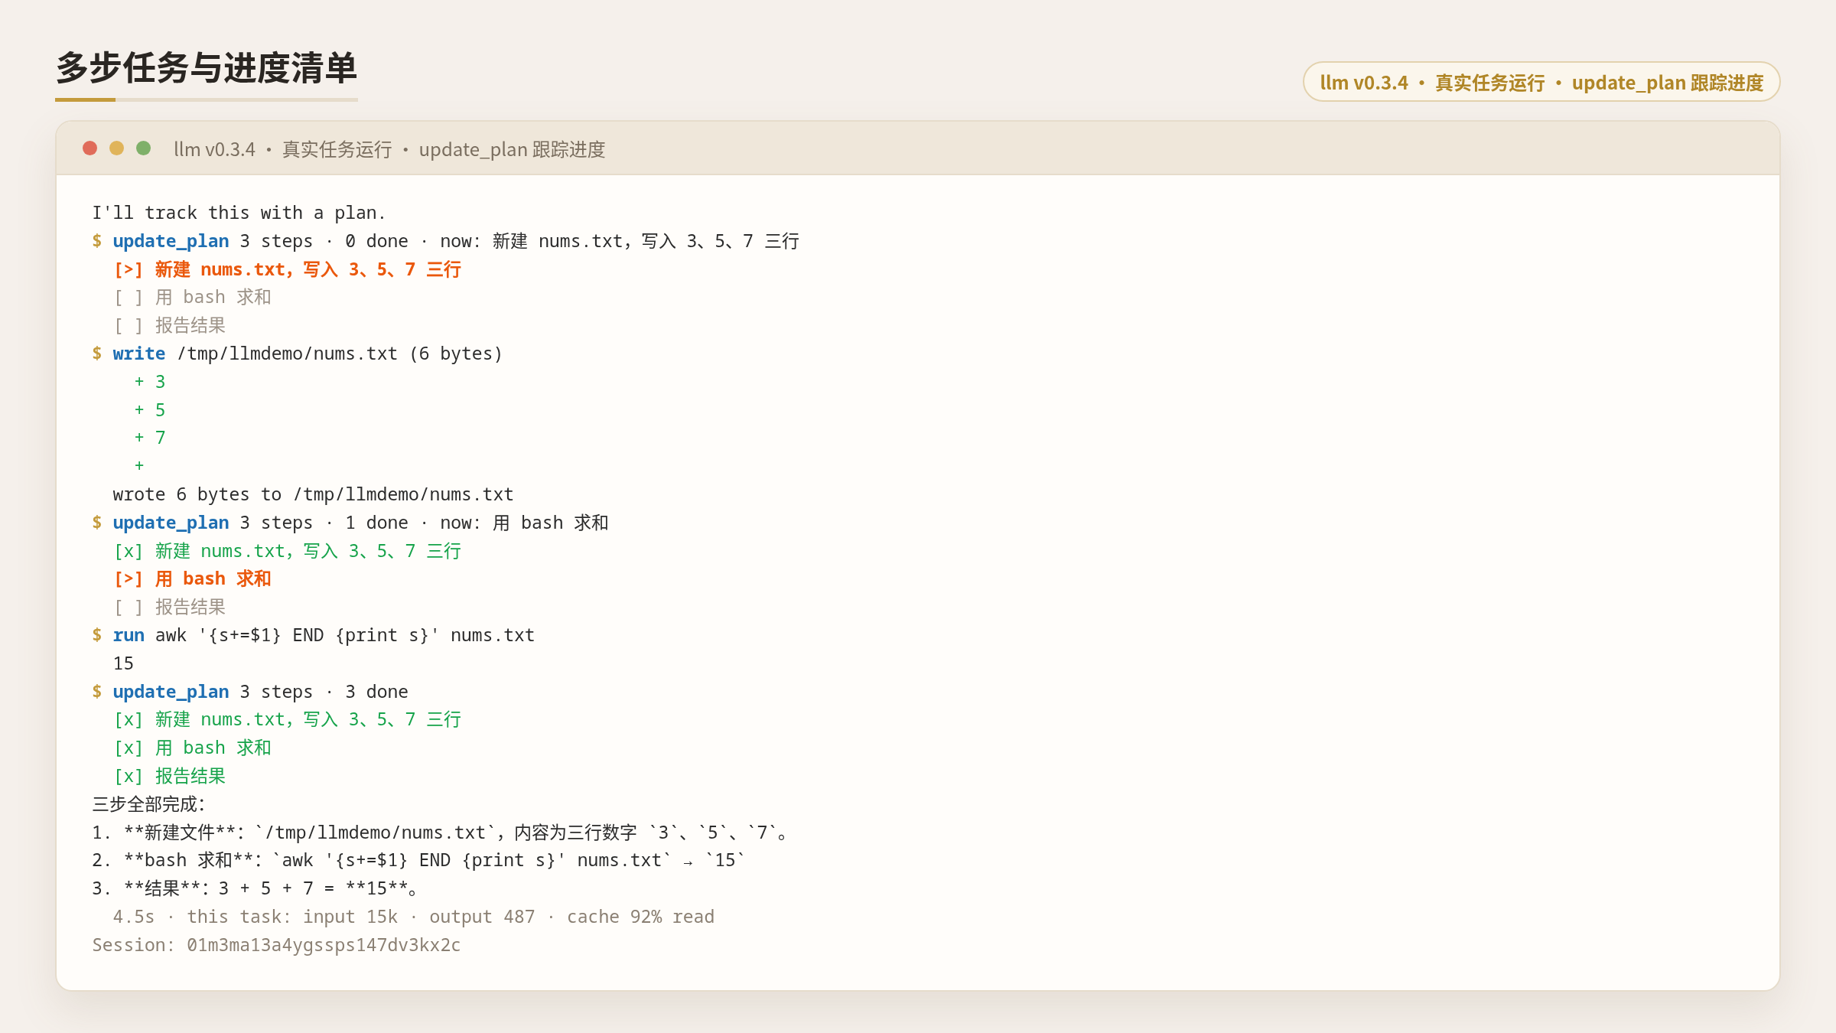Click first pending checkbox row 用 bash 求和
The height and width of the screenshot is (1033, 1836).
193,297
